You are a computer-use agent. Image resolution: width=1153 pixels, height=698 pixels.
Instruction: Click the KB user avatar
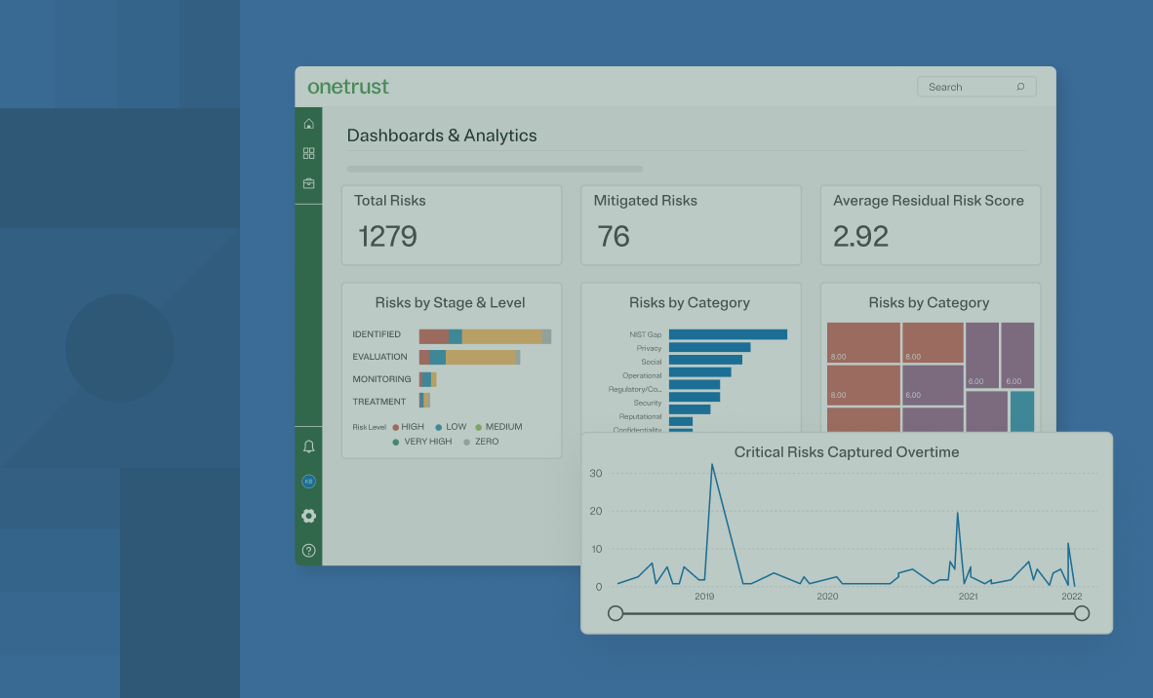coord(308,481)
